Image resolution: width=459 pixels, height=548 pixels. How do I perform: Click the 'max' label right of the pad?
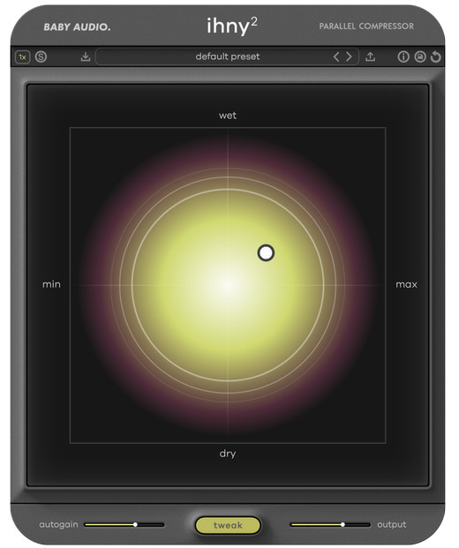(406, 284)
